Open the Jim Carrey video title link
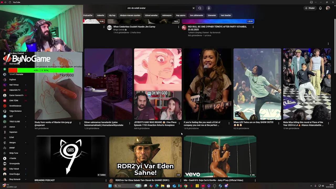 click(x=134, y=27)
